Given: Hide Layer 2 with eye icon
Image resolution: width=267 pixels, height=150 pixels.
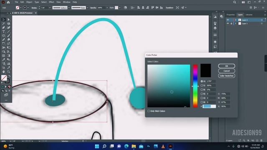Looking at the screenshot, I should pos(228,20).
